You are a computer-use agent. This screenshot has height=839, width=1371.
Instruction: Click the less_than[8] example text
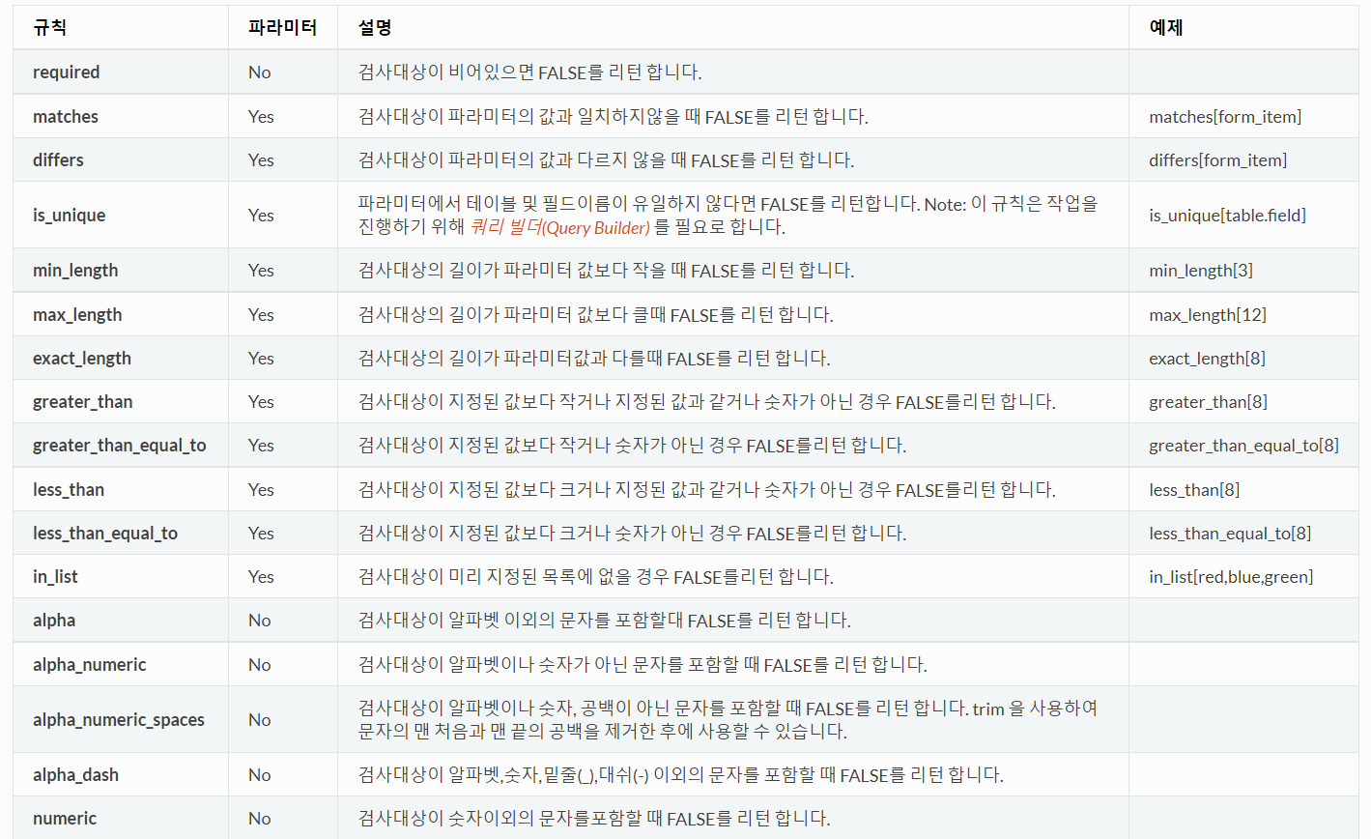pyautogui.click(x=1193, y=490)
